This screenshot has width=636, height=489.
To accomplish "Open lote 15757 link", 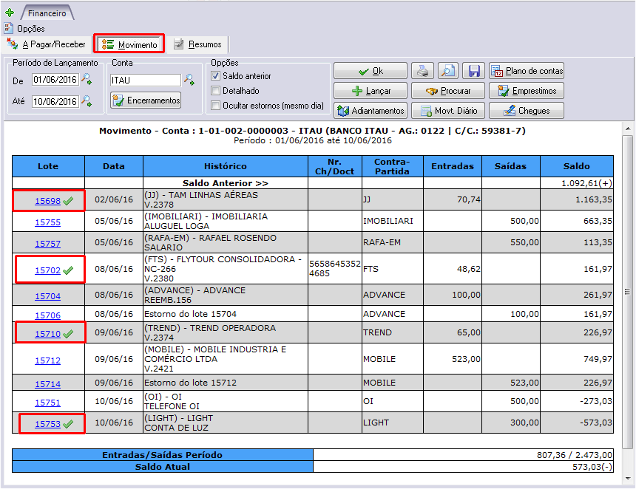I will (x=47, y=244).
